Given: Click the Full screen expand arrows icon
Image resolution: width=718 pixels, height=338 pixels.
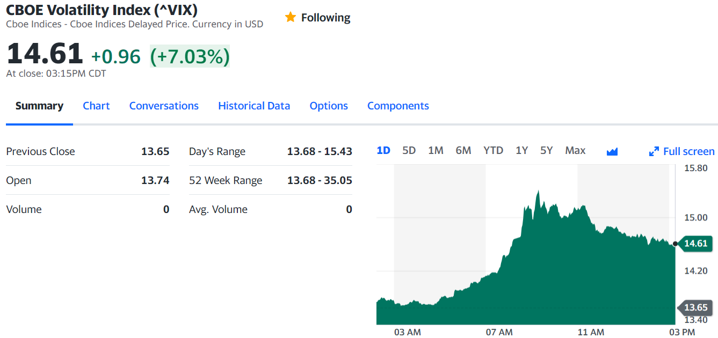Looking at the screenshot, I should click(x=654, y=151).
